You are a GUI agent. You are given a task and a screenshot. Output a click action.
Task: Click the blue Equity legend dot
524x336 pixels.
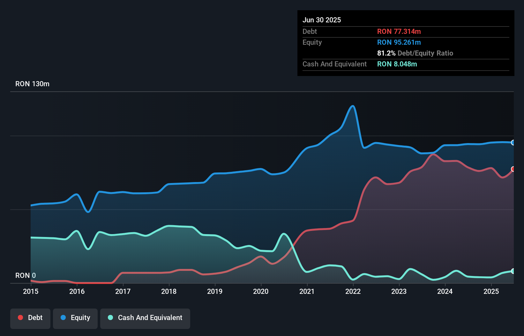click(63, 317)
